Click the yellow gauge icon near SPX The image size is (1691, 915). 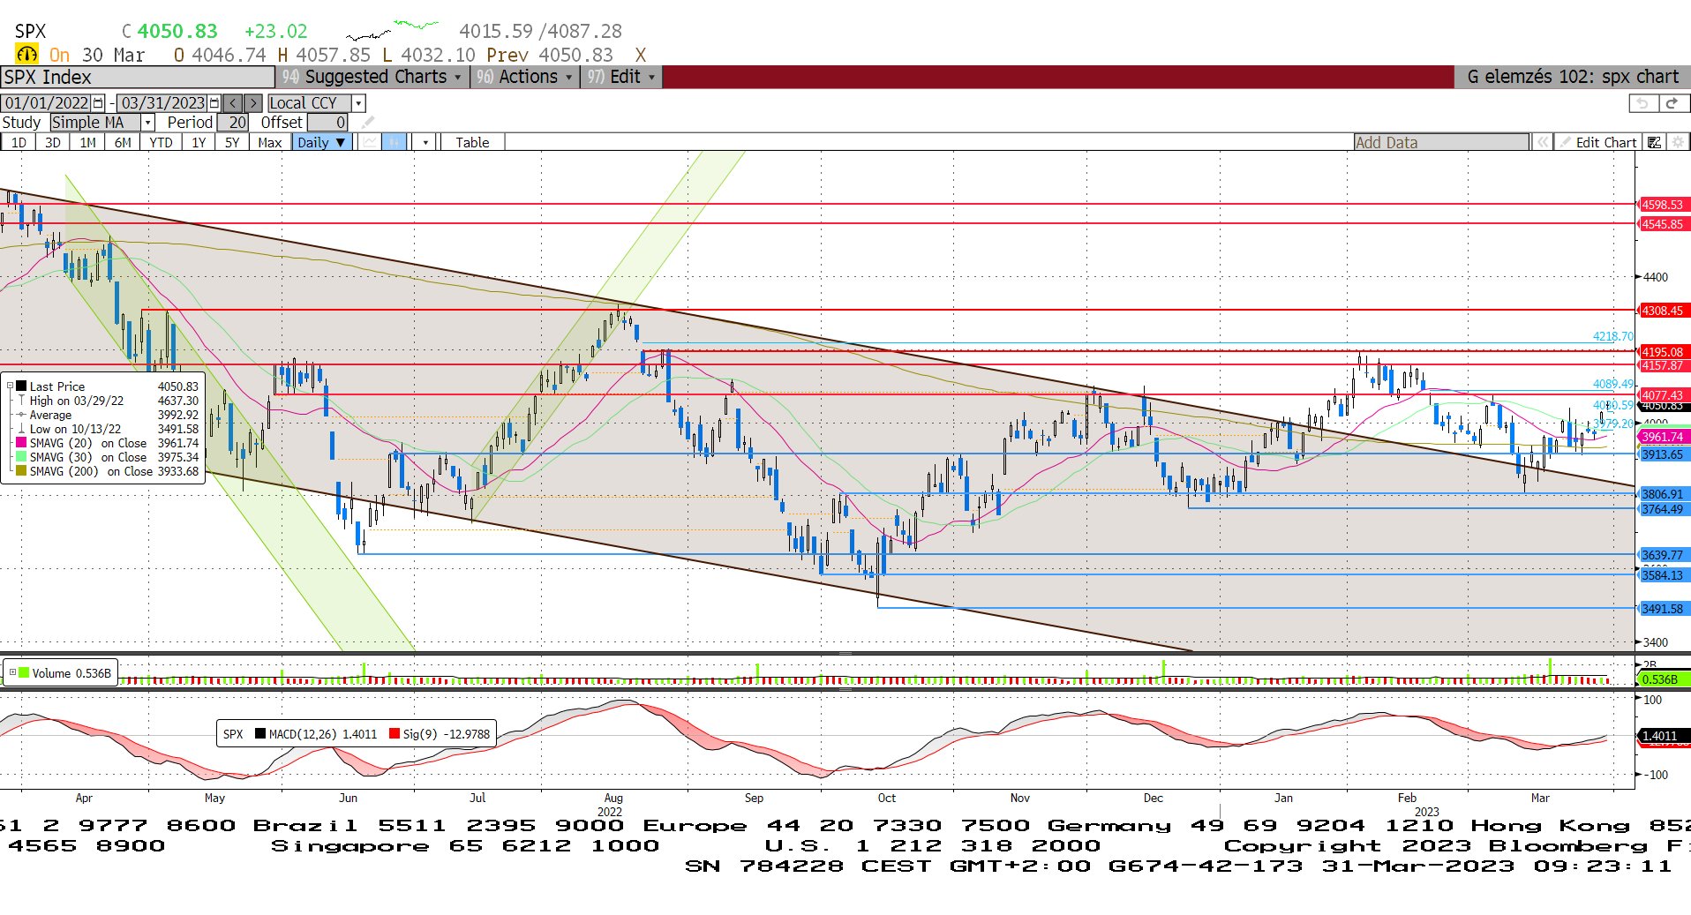click(27, 55)
